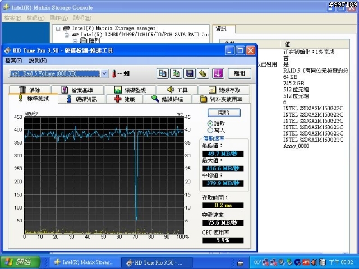This screenshot has width=359, height=269.
Task: Switch to Intel(R) Matrix Storage taskbar button
Action: 85,262
